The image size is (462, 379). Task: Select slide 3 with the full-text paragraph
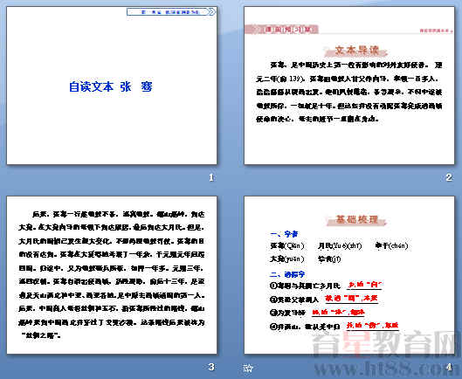pyautogui.click(x=112, y=275)
